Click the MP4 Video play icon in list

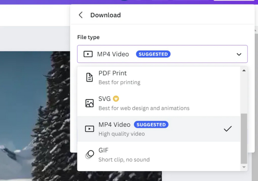(89, 129)
